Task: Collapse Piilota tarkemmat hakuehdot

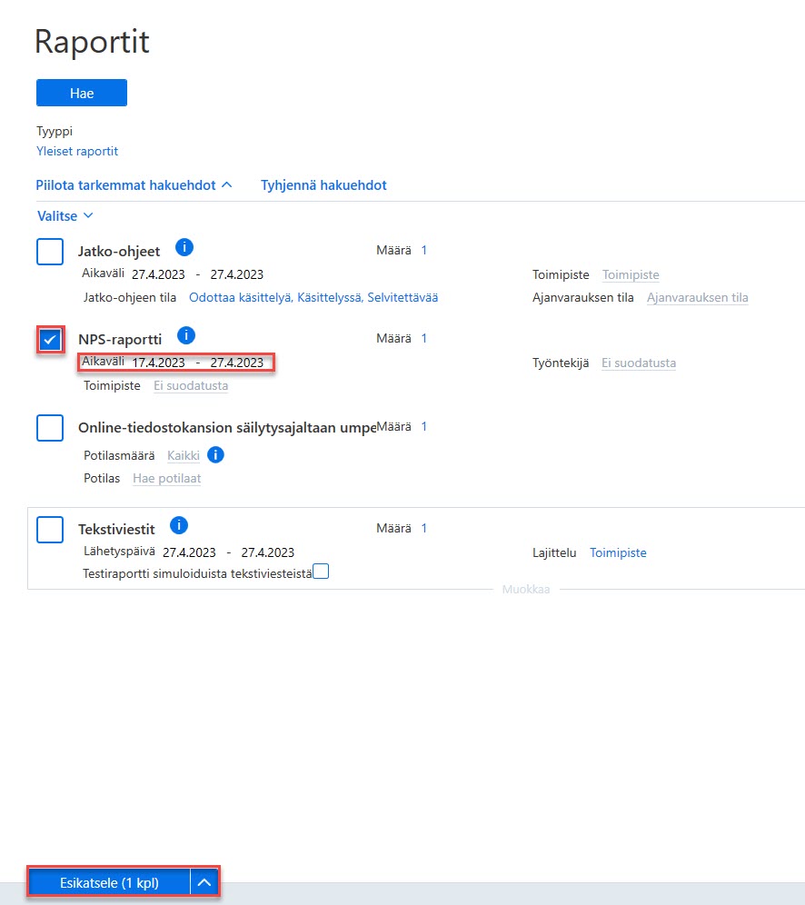Action: (x=134, y=185)
